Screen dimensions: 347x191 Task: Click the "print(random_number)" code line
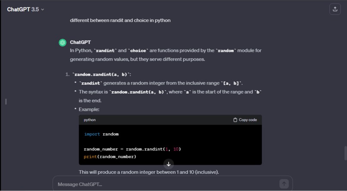[110, 157]
